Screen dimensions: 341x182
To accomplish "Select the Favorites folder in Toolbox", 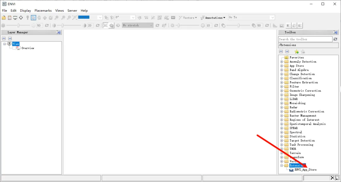I will pyautogui.click(x=296, y=57).
